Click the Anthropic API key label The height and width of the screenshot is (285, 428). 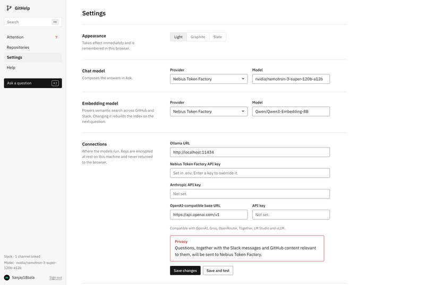185,185
